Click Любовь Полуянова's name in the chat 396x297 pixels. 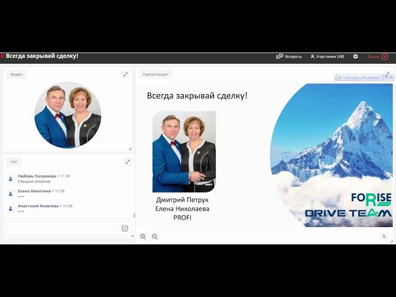(x=37, y=176)
